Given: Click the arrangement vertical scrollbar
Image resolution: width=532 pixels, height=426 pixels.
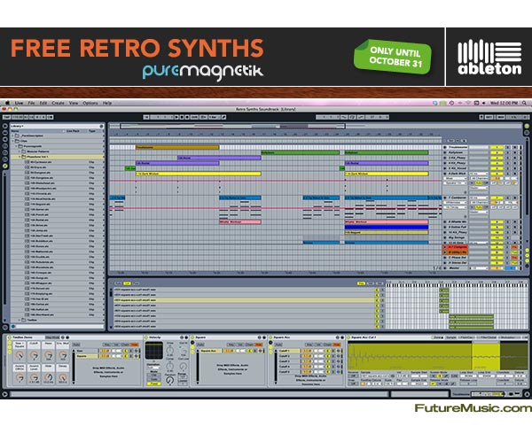Looking at the screenshot, I should pos(527,176).
